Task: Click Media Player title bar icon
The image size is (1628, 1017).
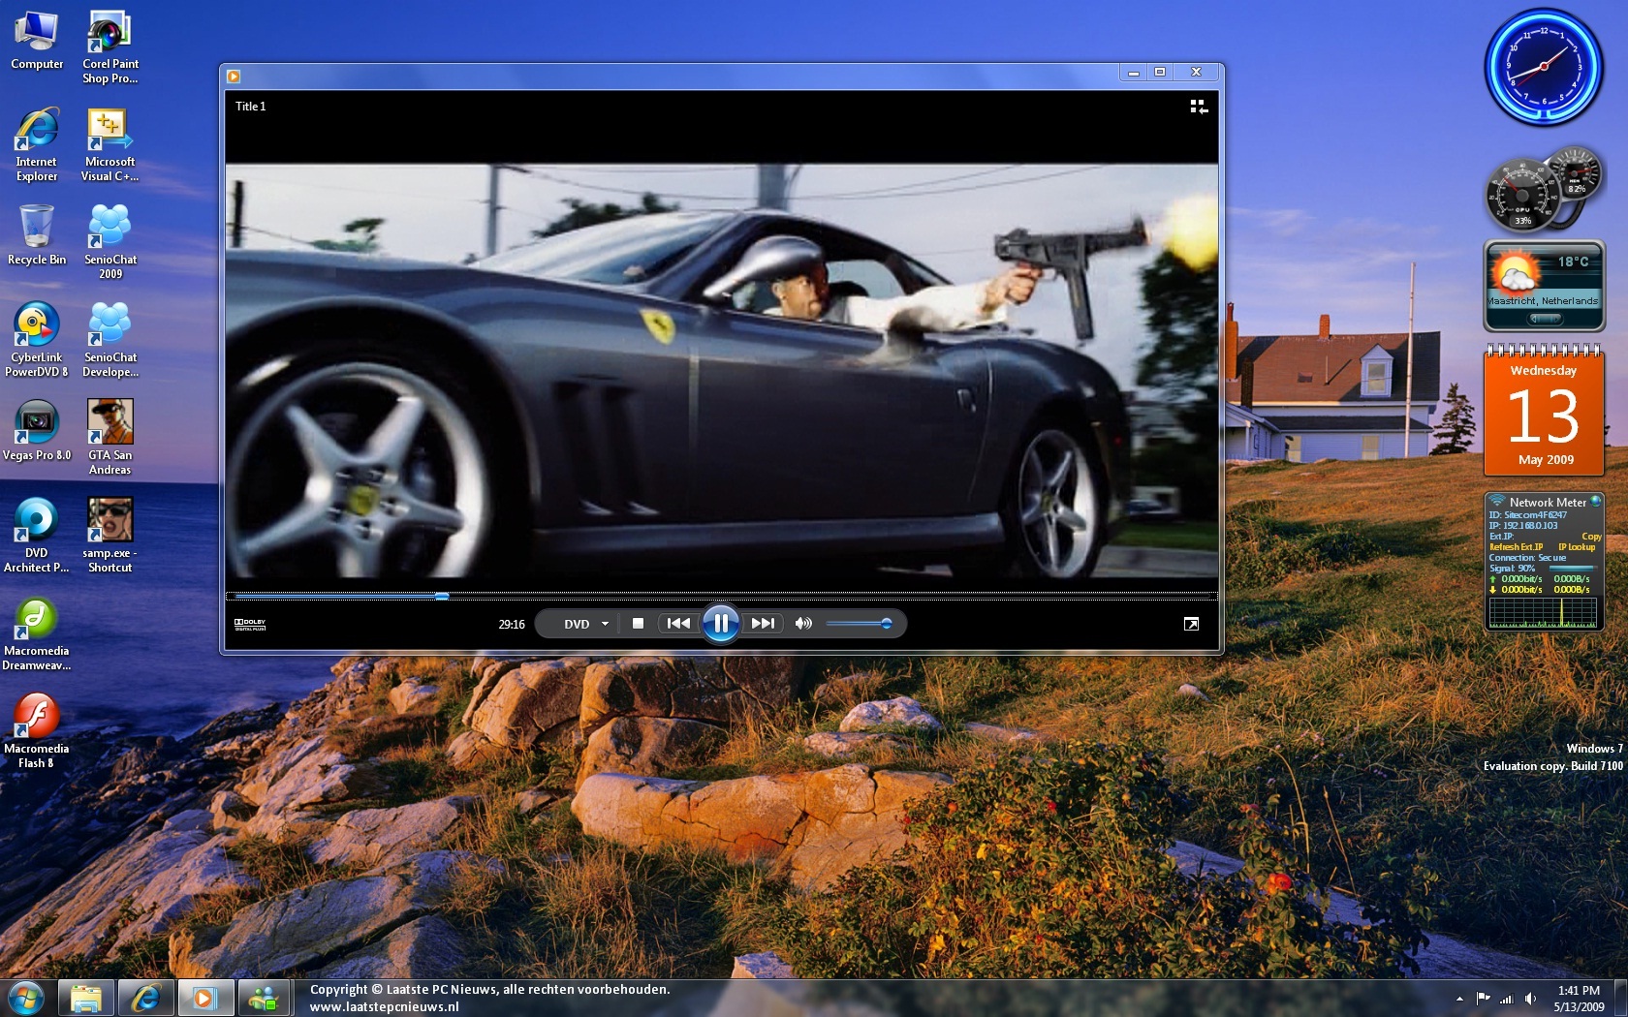Action: (x=234, y=76)
